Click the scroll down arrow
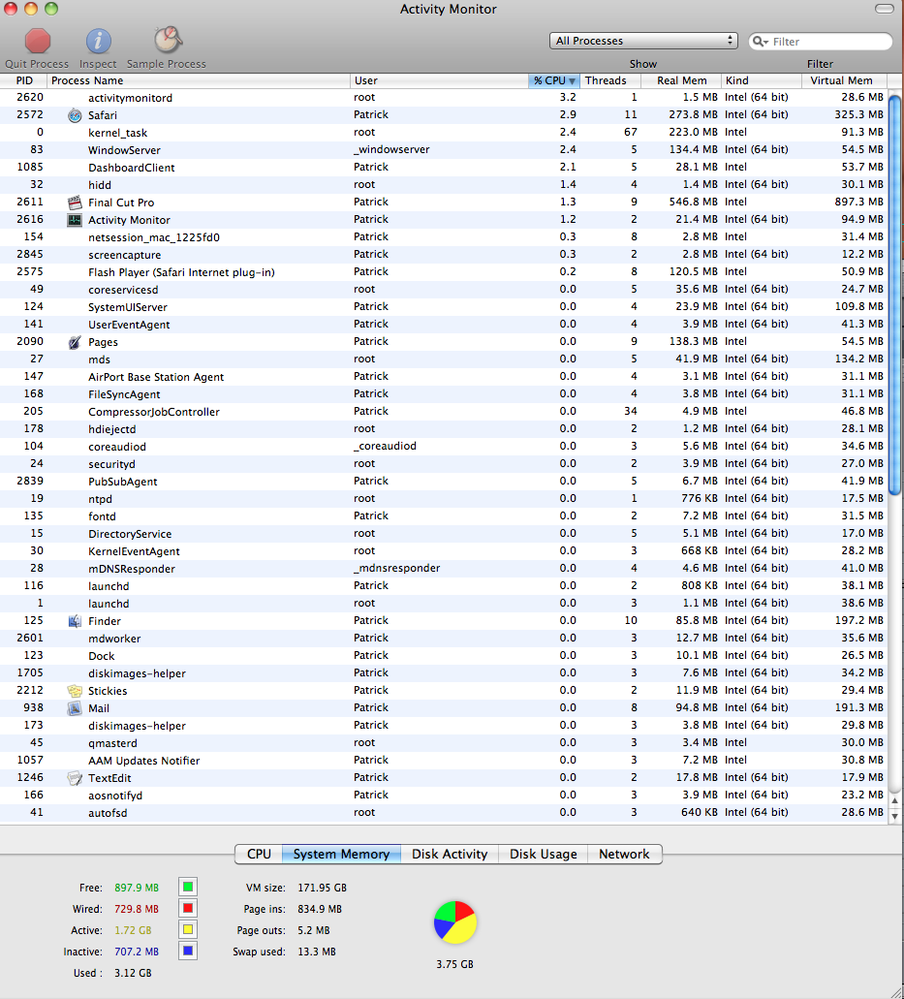904x999 pixels. coord(894,816)
